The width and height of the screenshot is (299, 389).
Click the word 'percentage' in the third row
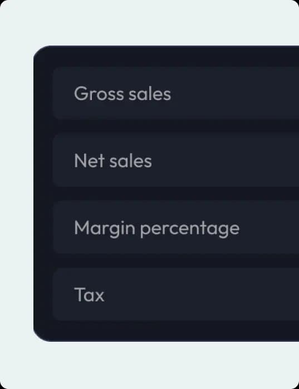190,229
